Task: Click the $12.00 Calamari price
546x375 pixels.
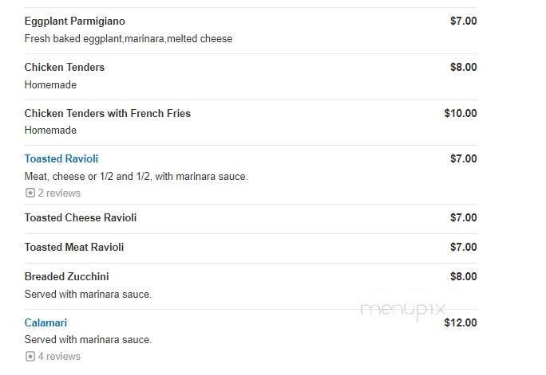Action: coord(461,323)
